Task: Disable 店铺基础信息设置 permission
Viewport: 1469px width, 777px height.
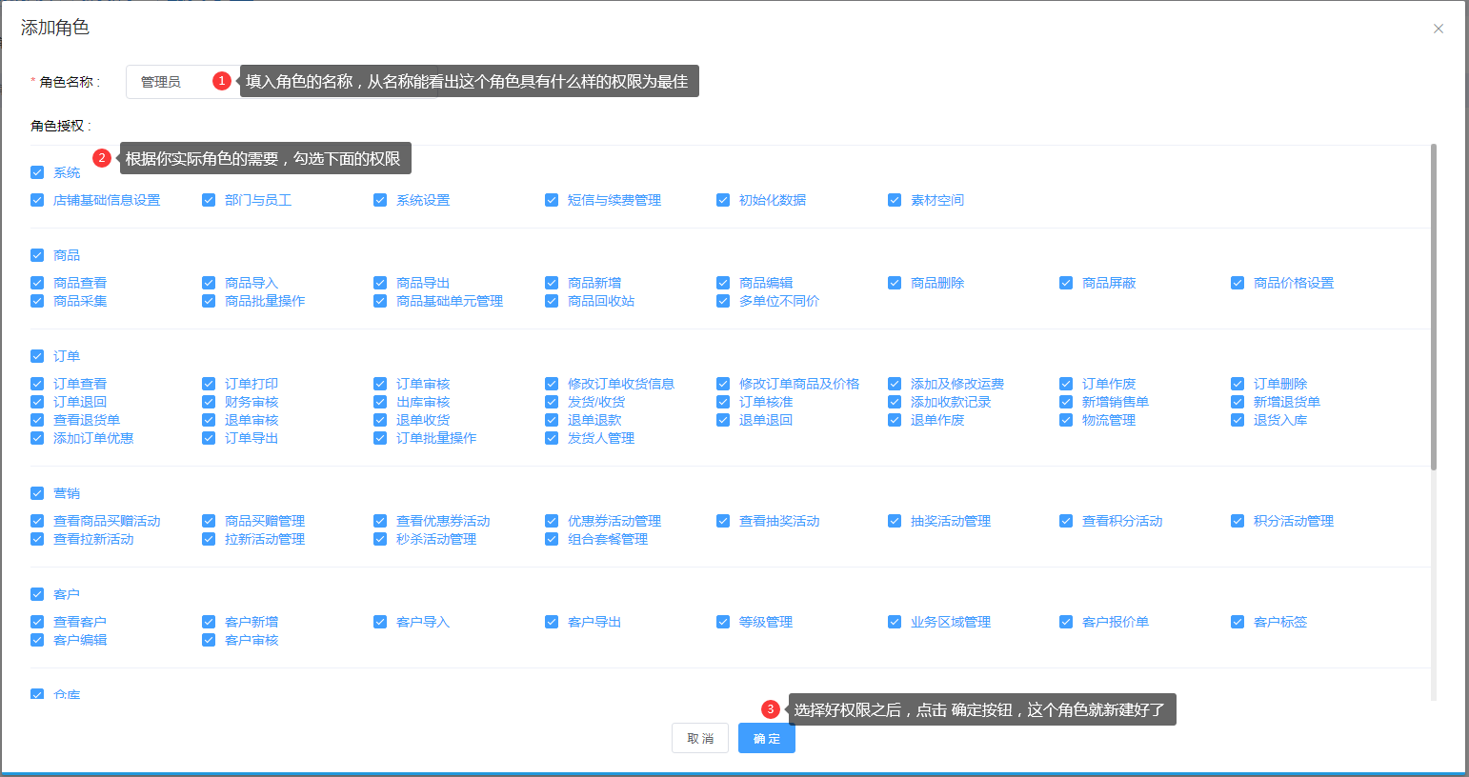Action: pyautogui.click(x=37, y=200)
